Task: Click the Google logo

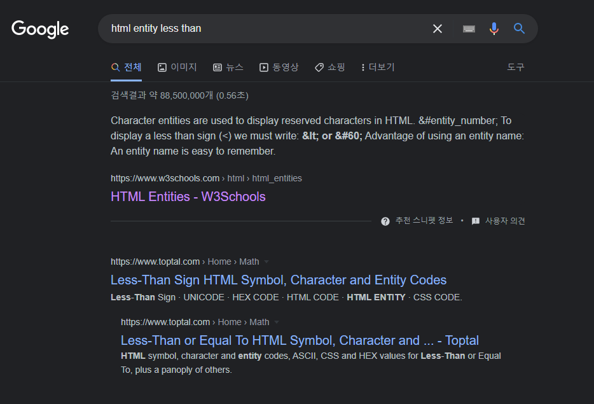Action: point(40,29)
